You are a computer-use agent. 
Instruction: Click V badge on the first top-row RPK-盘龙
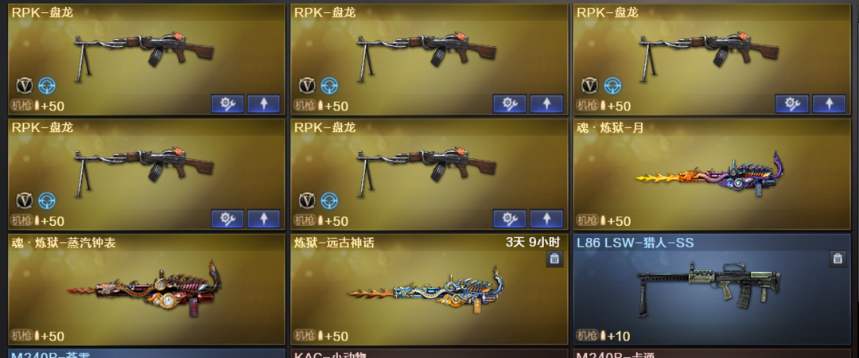point(24,86)
